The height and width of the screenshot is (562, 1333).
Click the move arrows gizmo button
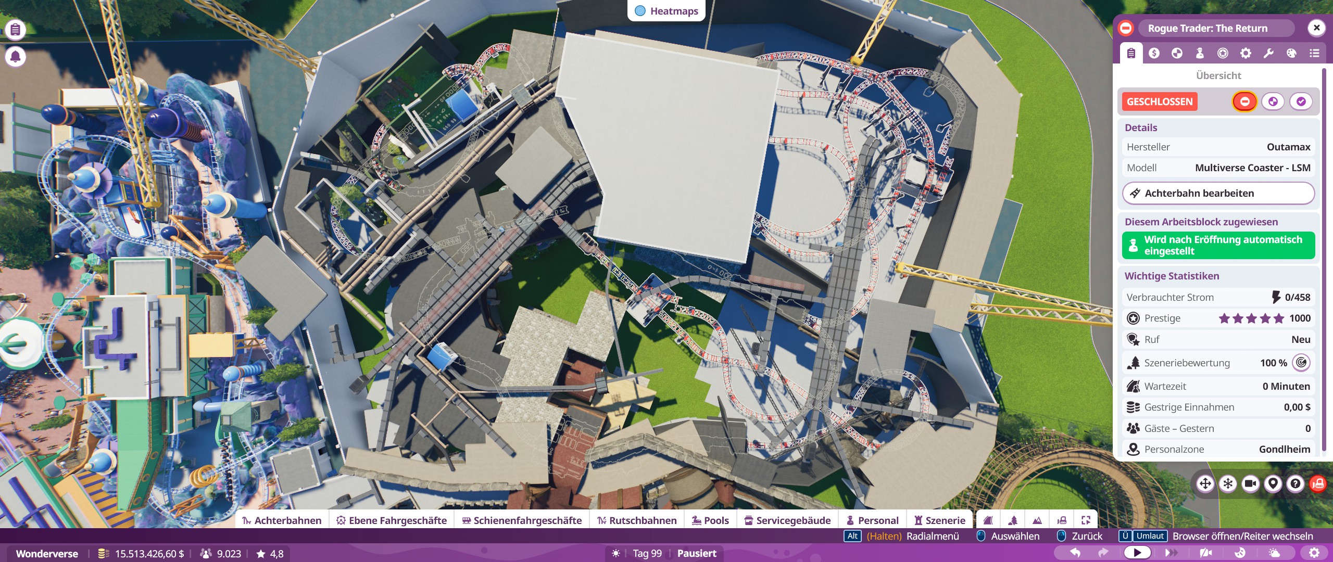pyautogui.click(x=1205, y=483)
